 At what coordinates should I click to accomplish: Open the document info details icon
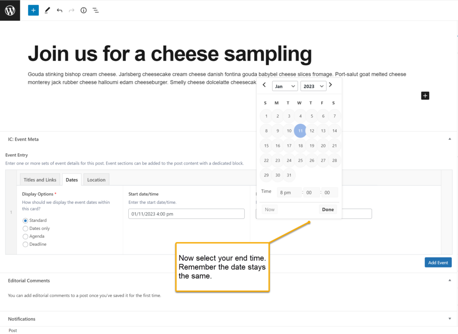point(84,10)
